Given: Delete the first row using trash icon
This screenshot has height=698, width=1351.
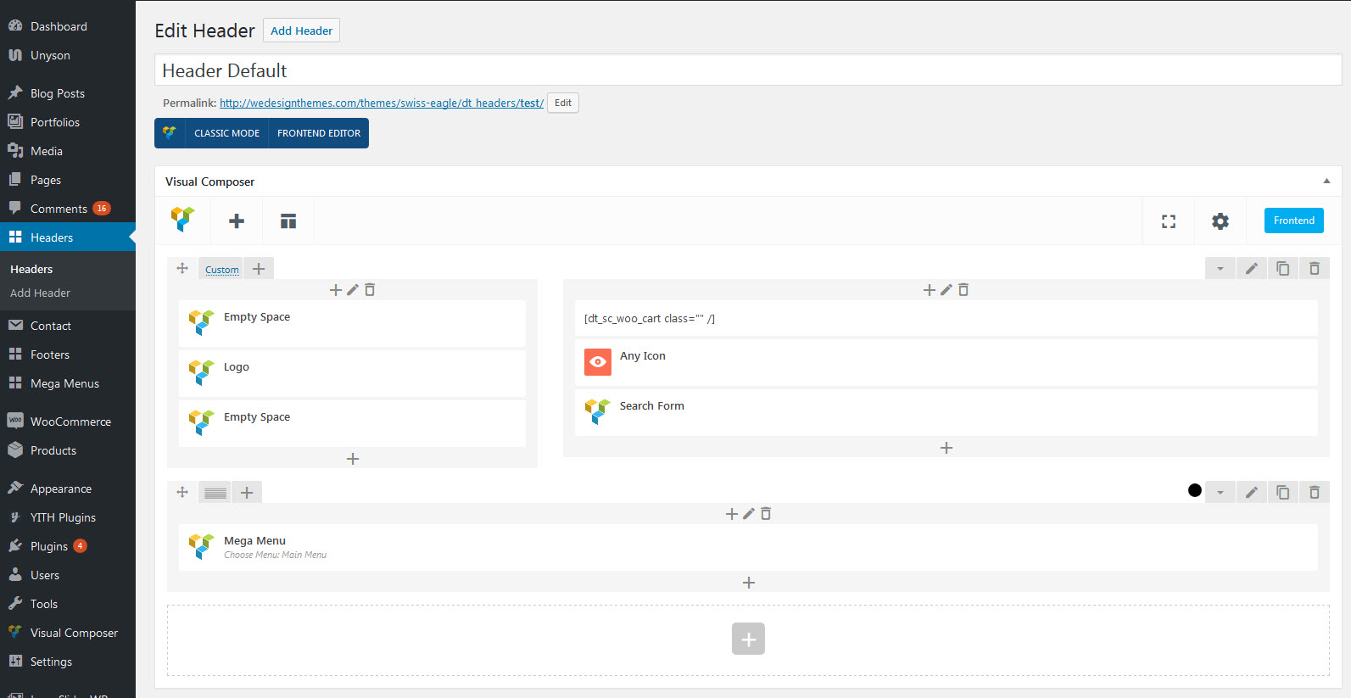Looking at the screenshot, I should click(1314, 269).
